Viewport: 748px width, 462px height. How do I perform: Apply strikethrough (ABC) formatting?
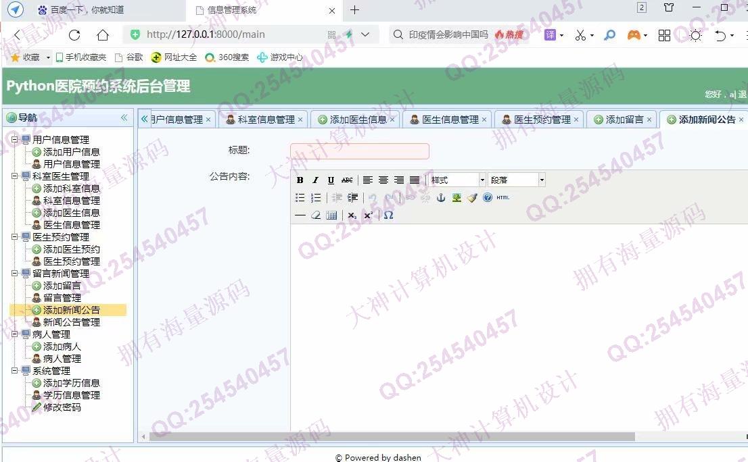click(347, 180)
